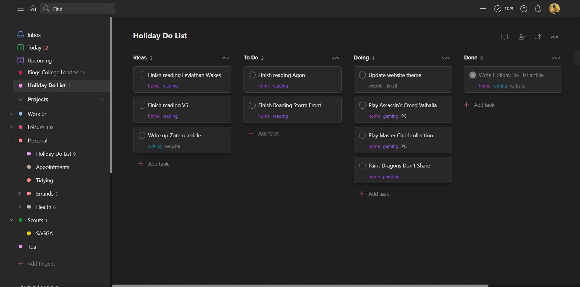
Task: Click the quick add plus icon in top bar
Action: pos(483,9)
